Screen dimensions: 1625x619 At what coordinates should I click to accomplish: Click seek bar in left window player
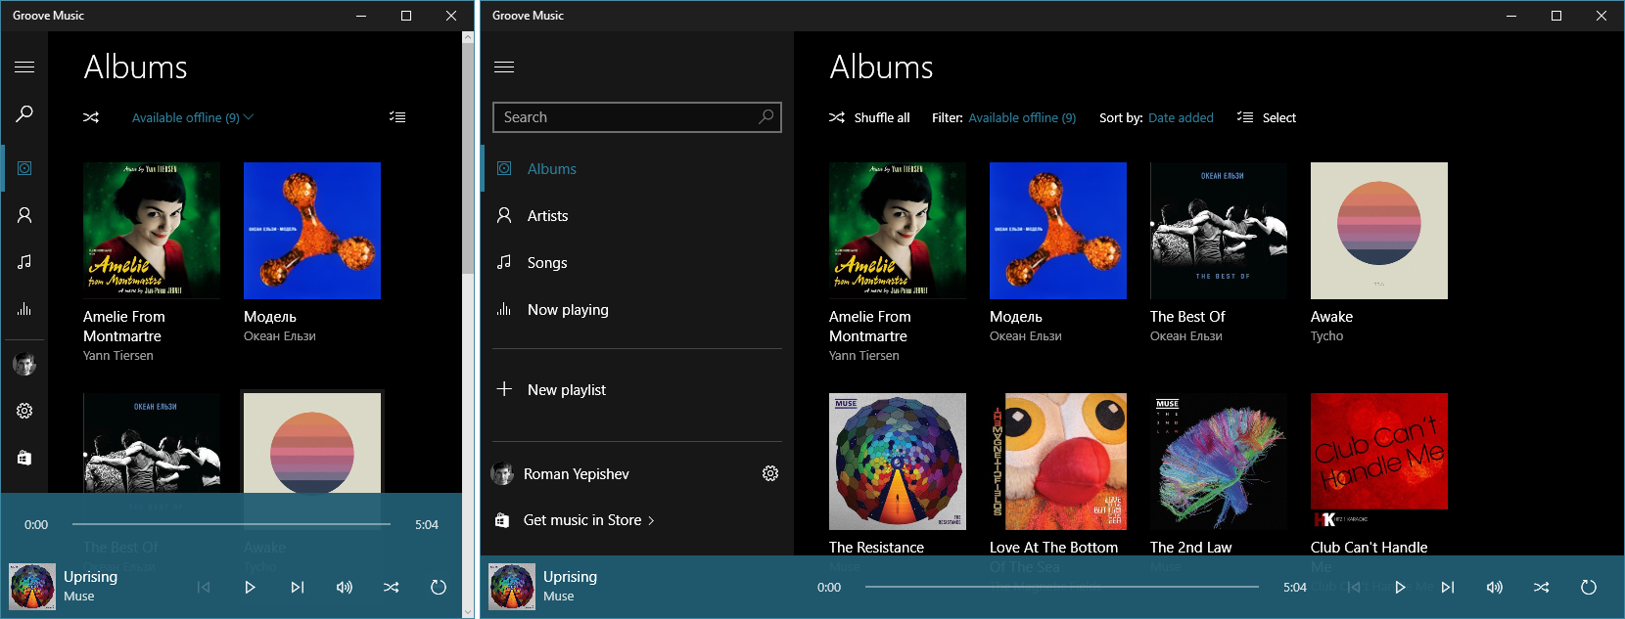point(231,524)
